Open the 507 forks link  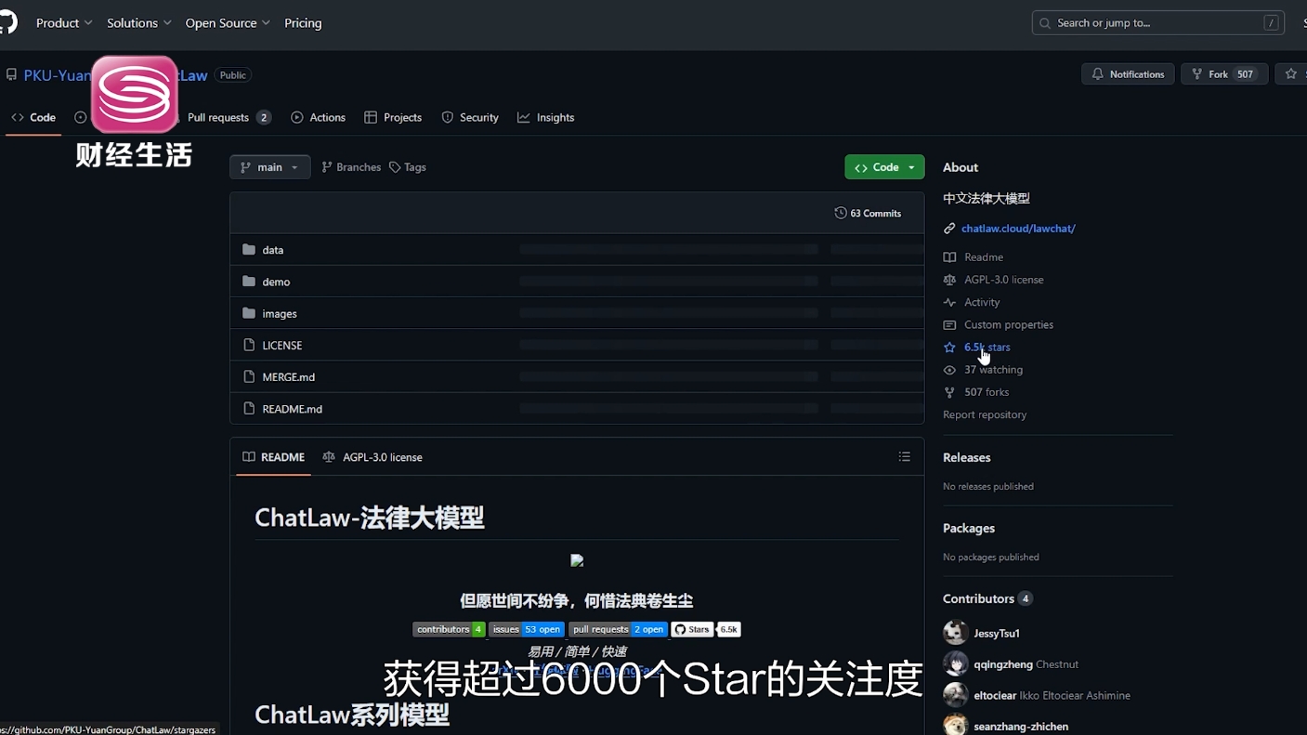tap(987, 392)
